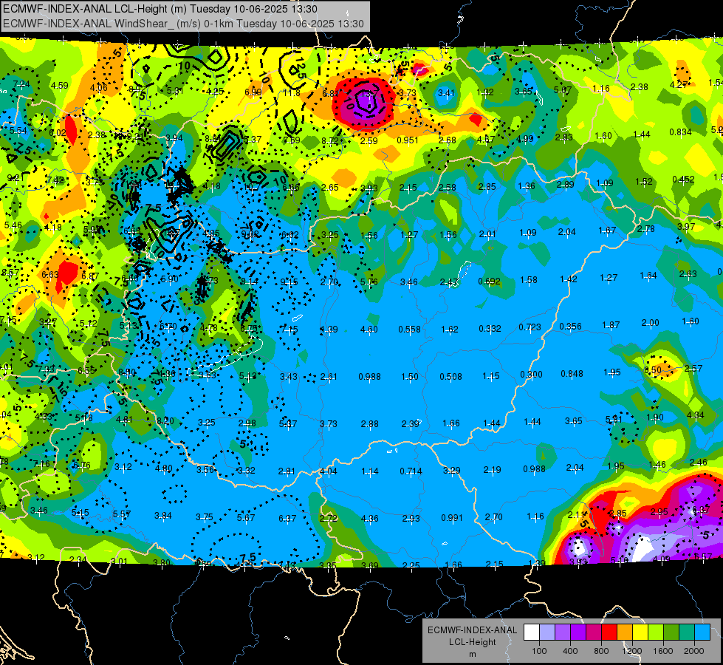Click the WindShear 0-1km title line

(x=183, y=23)
